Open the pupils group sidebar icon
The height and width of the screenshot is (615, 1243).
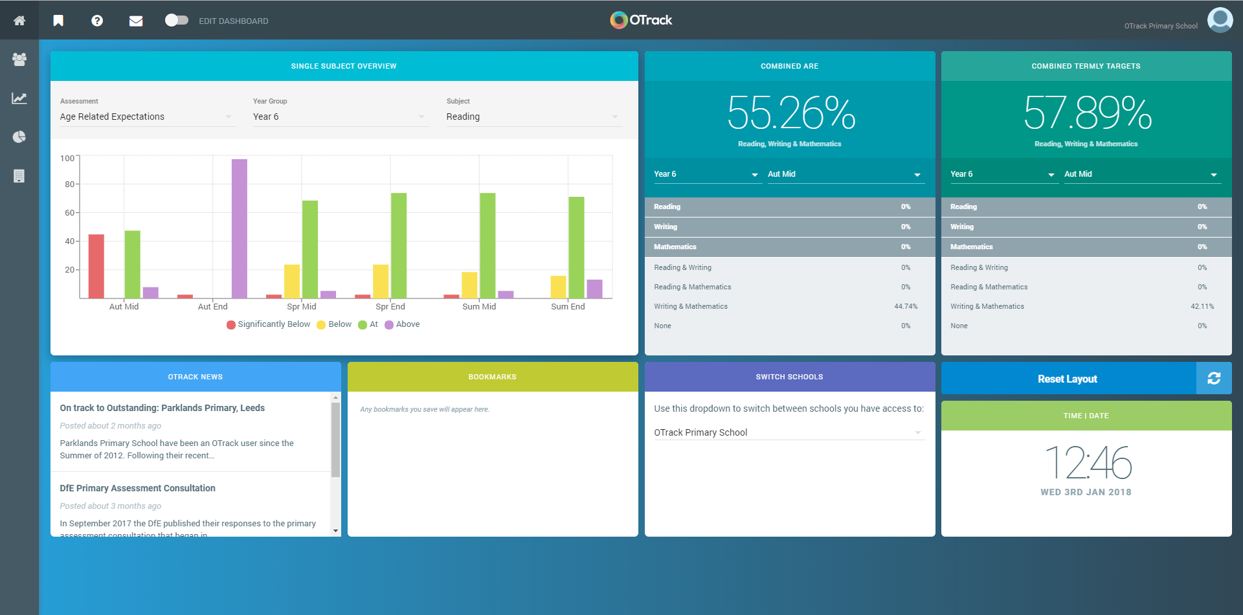click(x=19, y=60)
